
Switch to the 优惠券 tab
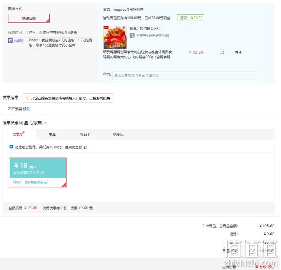coord(19,134)
